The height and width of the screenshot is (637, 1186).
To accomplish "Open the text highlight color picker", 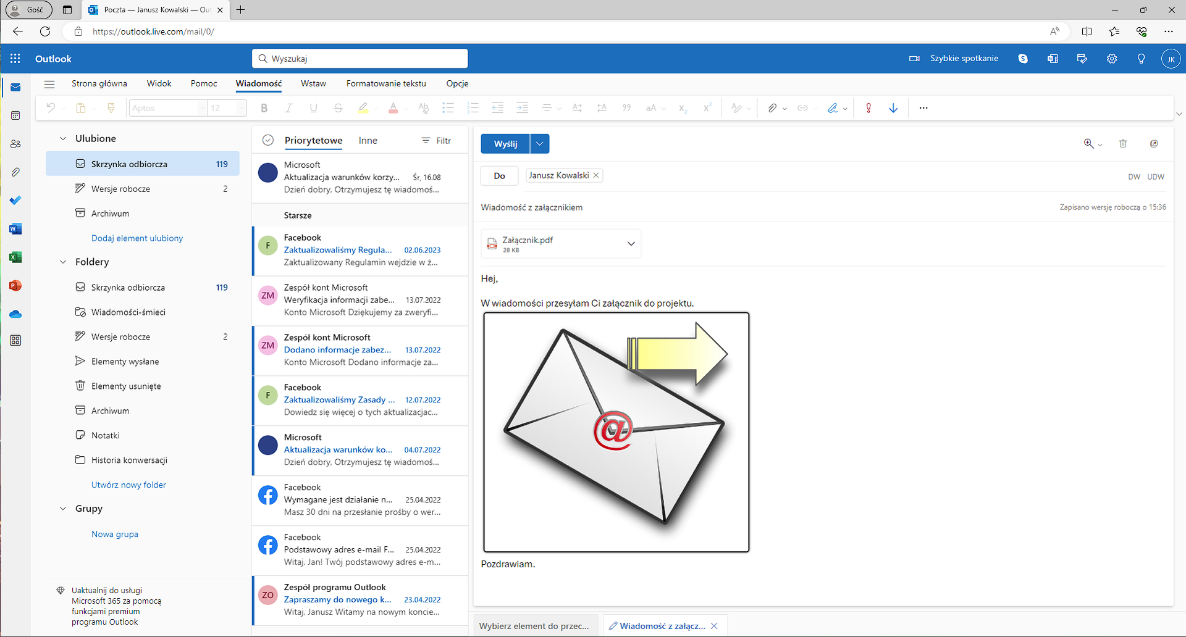I will tap(376, 109).
